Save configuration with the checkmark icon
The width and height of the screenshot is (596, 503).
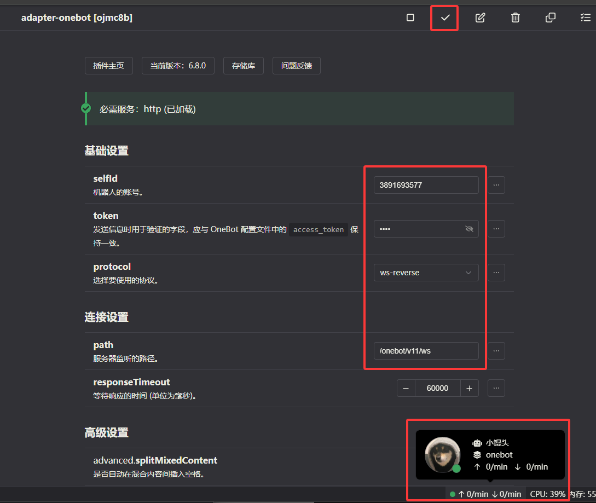445,18
